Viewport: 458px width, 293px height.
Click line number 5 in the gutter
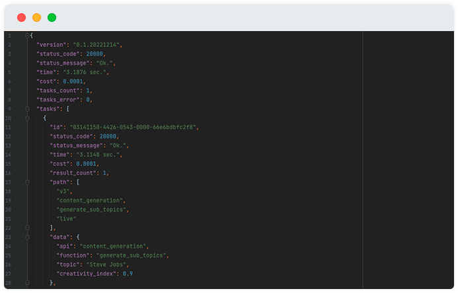tap(10, 73)
